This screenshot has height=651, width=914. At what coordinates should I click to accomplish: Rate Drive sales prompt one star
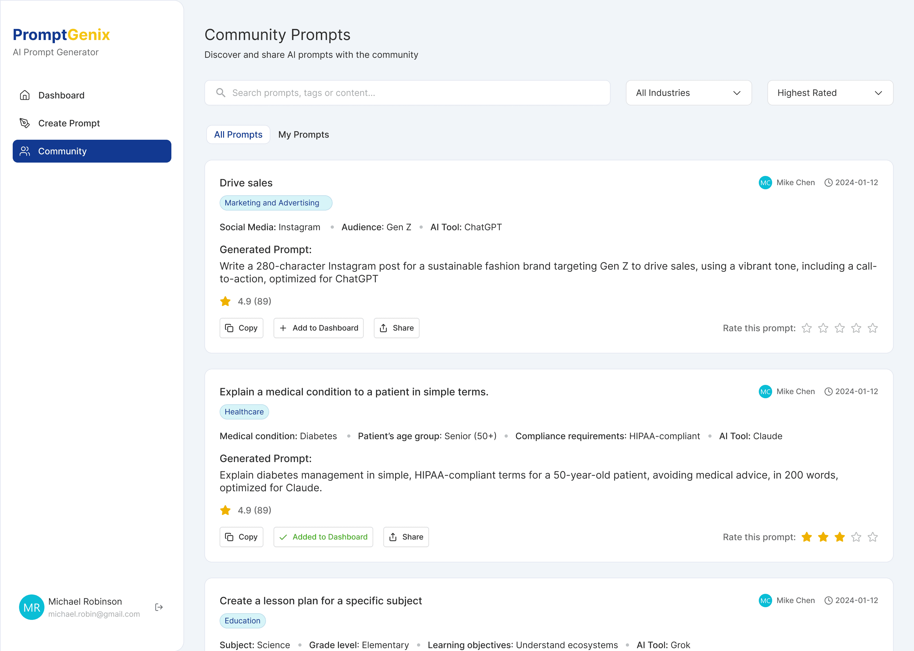click(807, 328)
